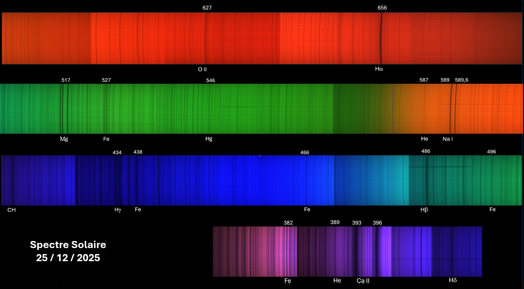Click the "589,6" wavelength number
The width and height of the screenshot is (524, 289).
tap(462, 80)
